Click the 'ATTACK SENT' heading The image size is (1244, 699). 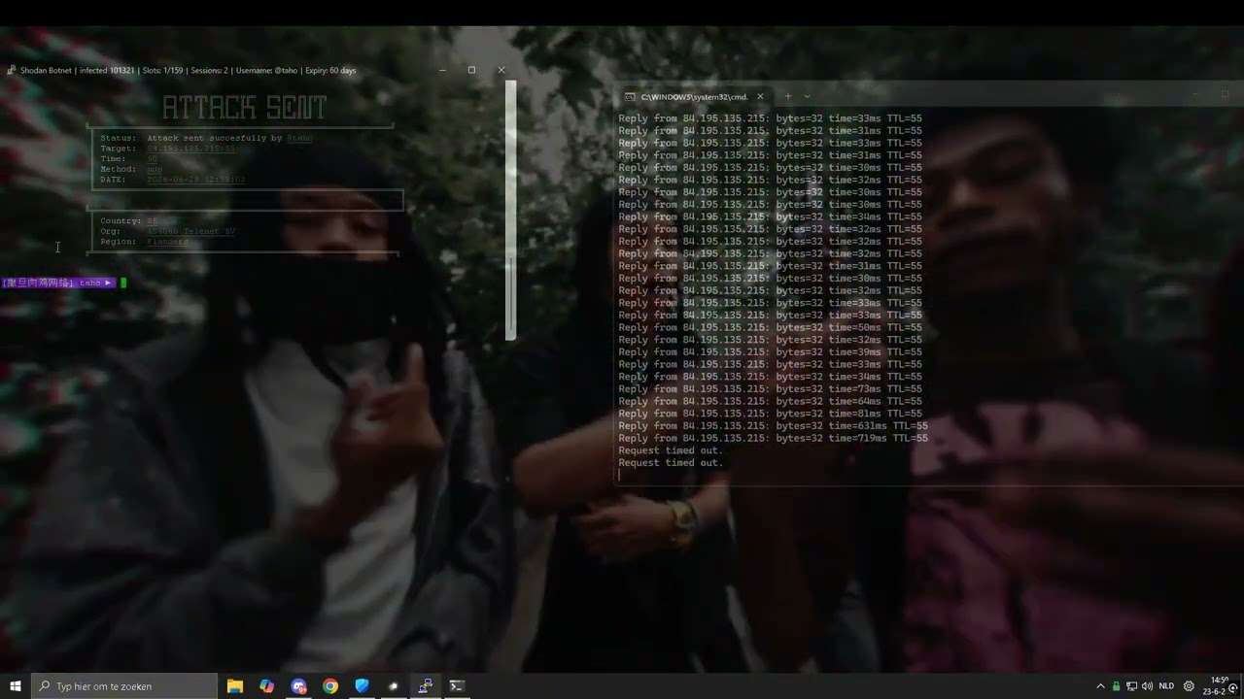[x=244, y=108]
